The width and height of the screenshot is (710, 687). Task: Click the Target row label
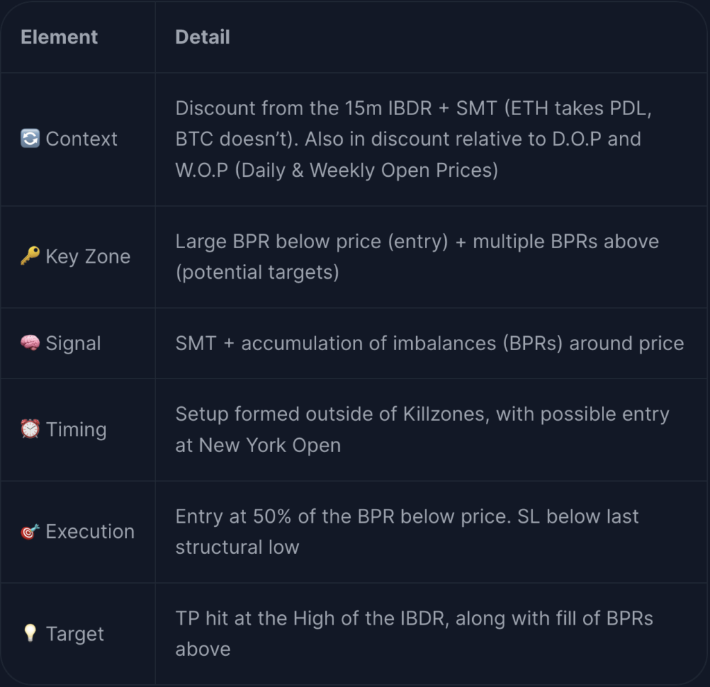pos(75,634)
